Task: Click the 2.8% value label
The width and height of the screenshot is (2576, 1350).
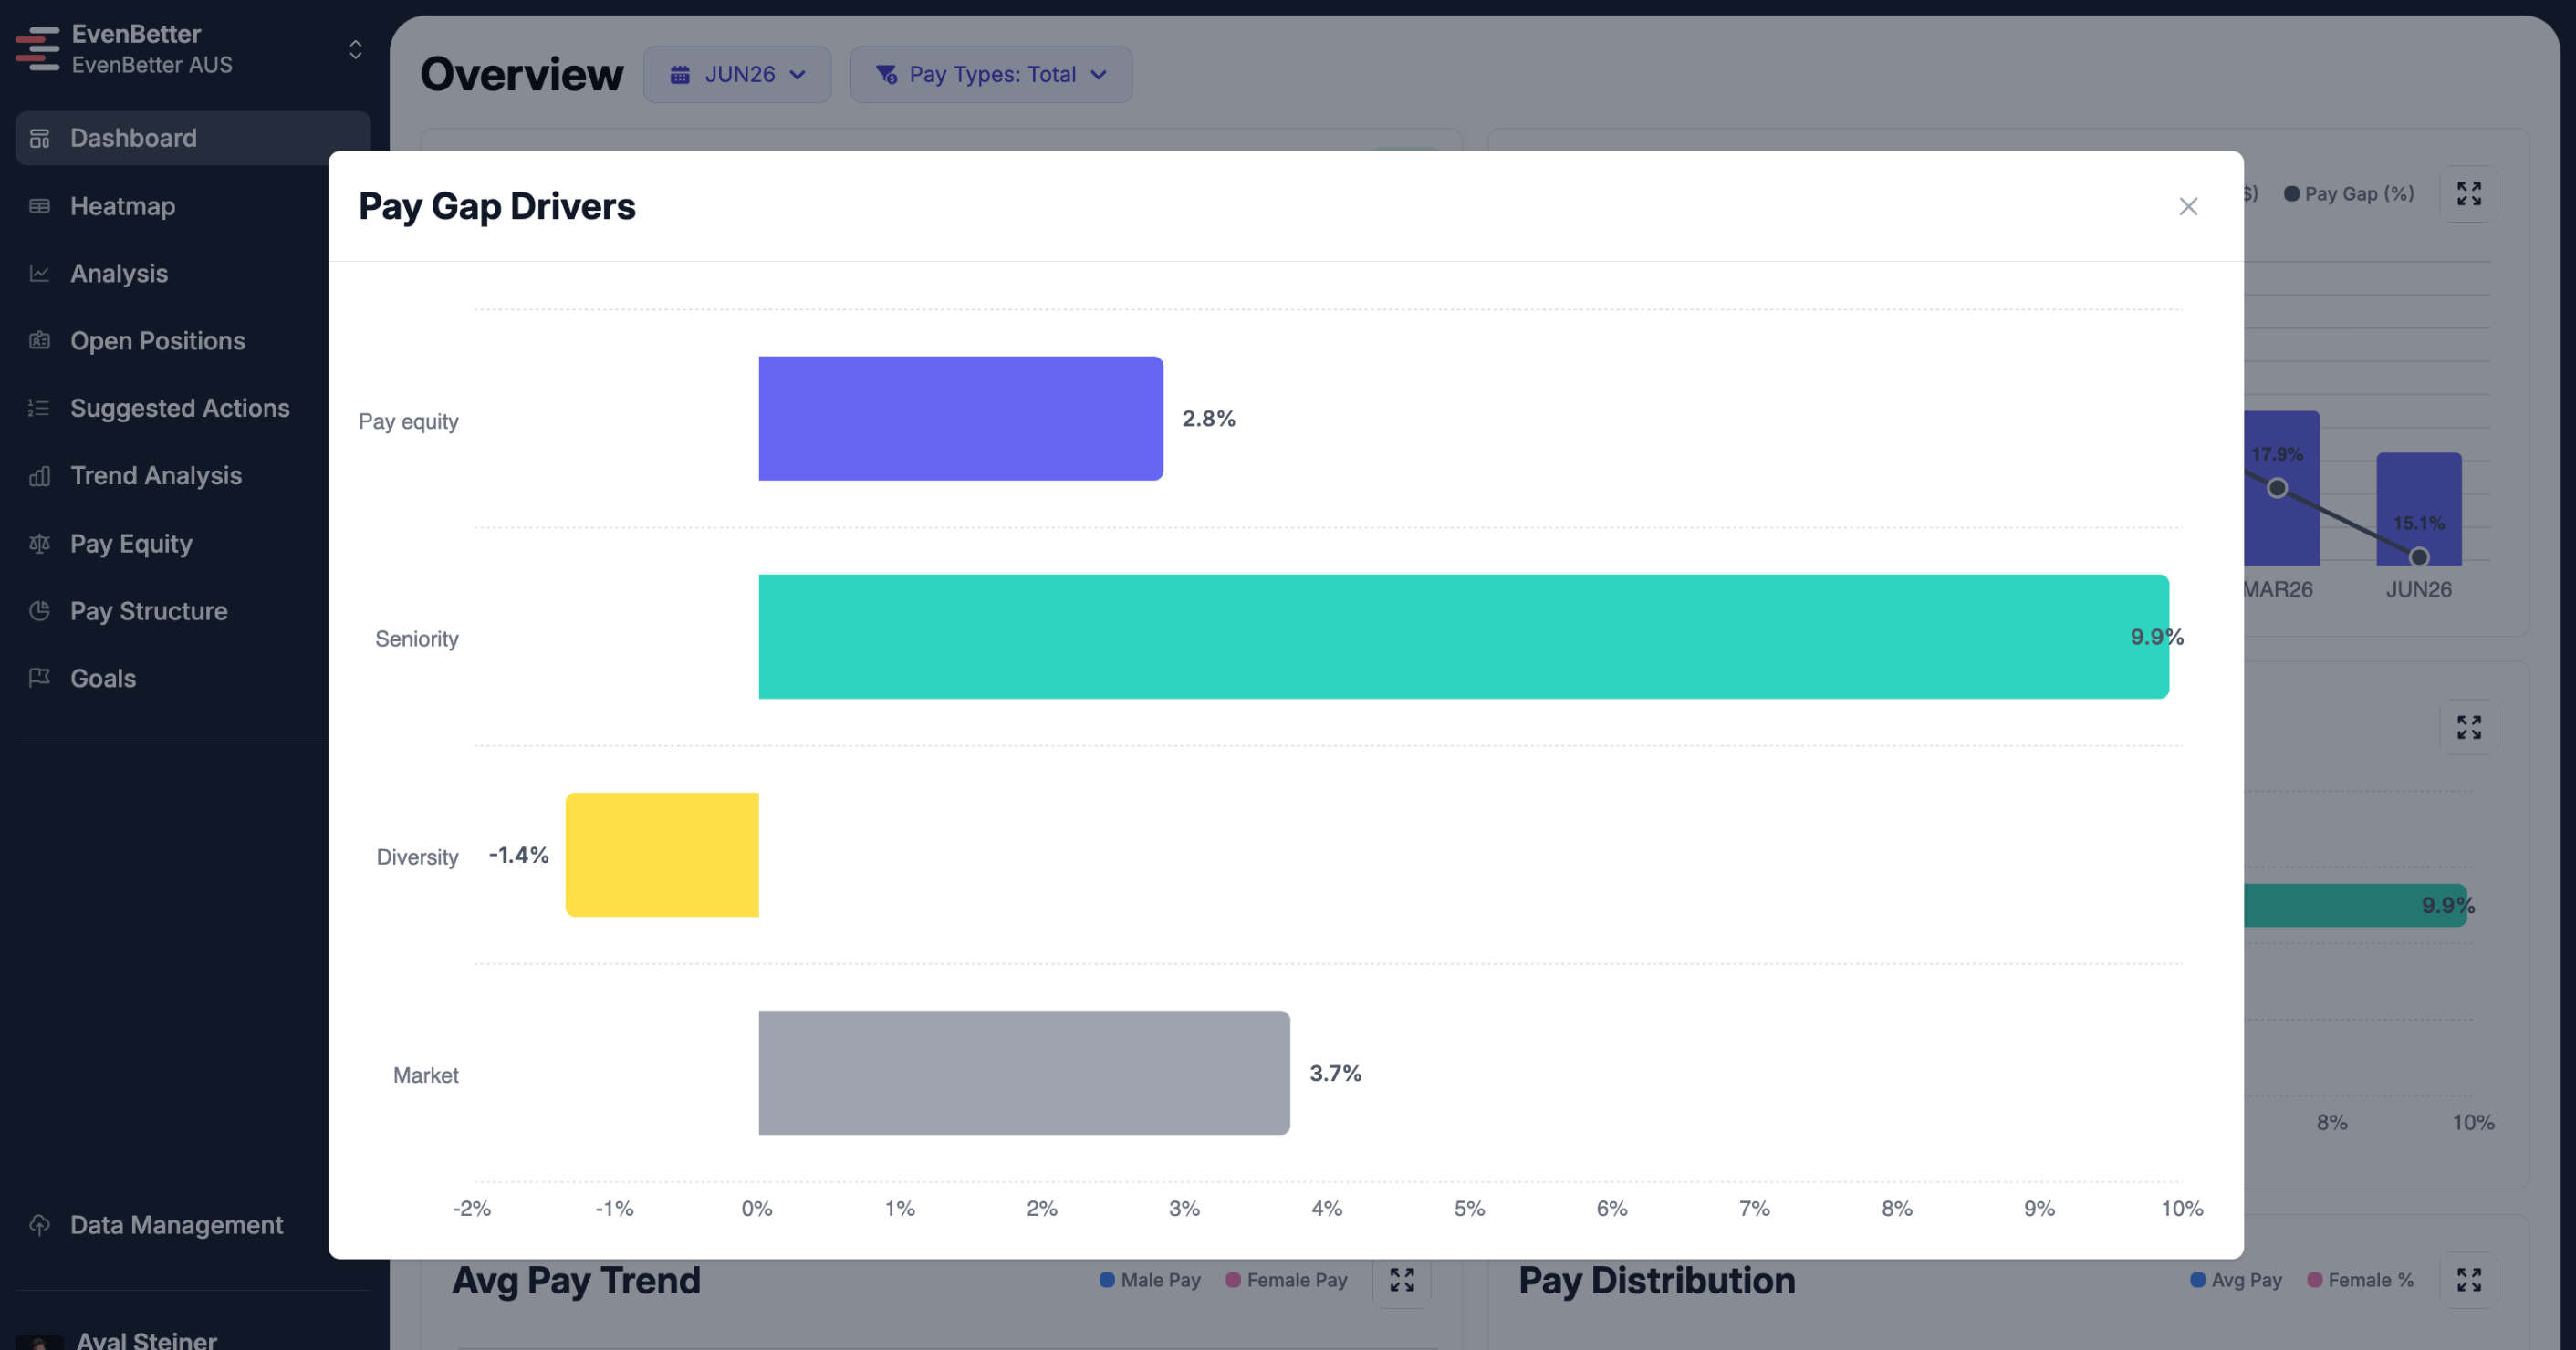Action: point(1209,419)
